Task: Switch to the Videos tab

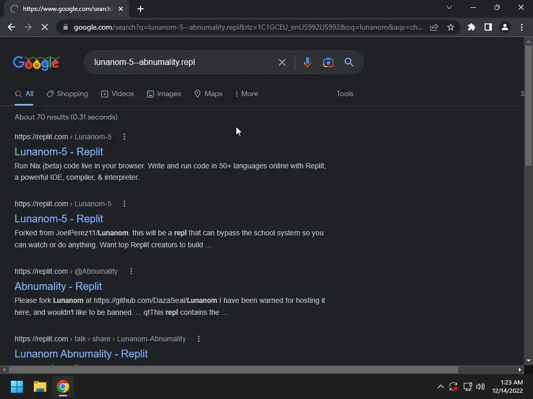Action: pyautogui.click(x=118, y=94)
